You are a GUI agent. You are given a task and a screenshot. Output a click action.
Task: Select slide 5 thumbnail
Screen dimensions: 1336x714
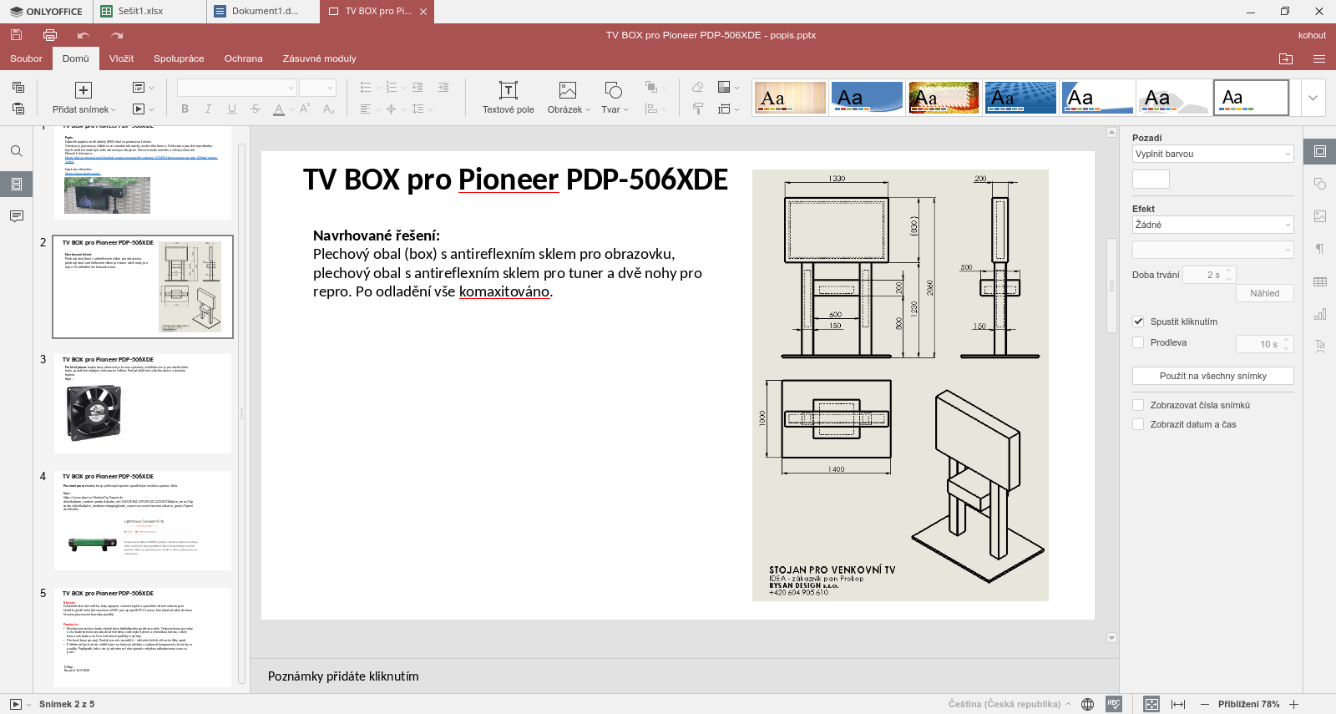coord(142,637)
